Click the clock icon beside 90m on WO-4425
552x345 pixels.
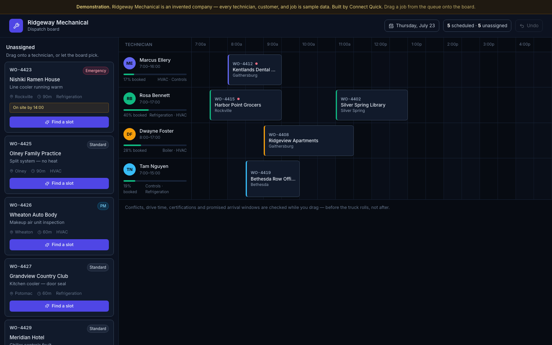[33, 171]
